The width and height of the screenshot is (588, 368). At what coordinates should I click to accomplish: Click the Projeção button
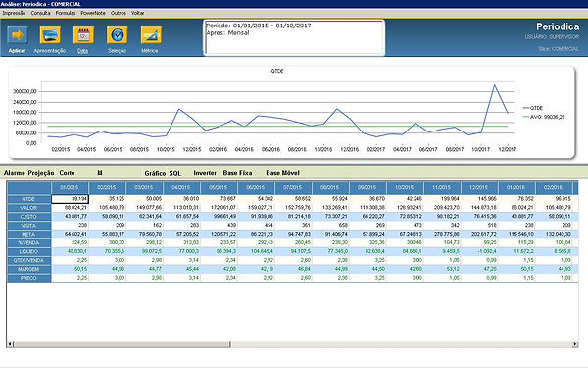41,173
